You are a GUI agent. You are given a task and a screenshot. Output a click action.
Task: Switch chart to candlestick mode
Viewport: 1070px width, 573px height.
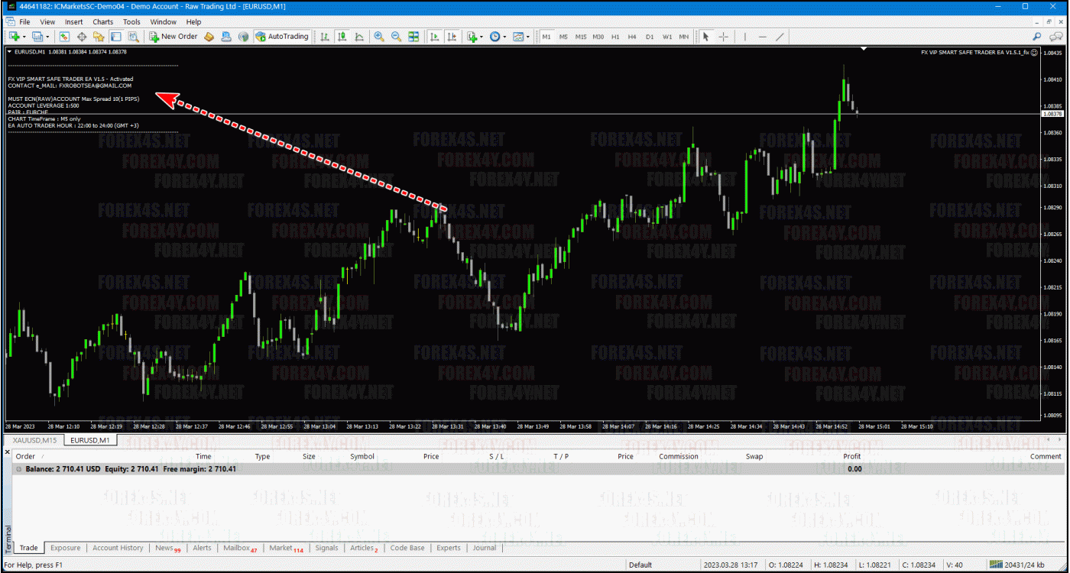click(x=342, y=37)
